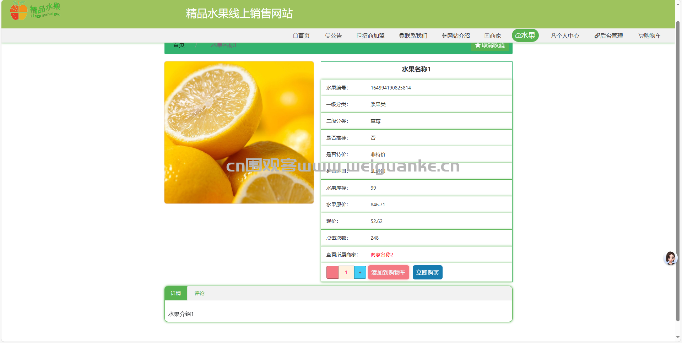Open merchant link 商家名称2

point(381,255)
